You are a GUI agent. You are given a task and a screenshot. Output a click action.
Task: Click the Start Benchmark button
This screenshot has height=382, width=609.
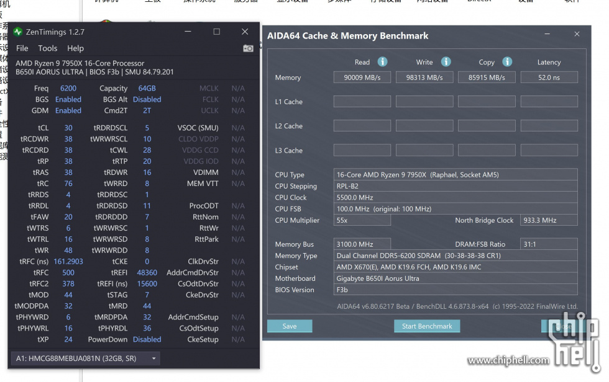coord(427,326)
